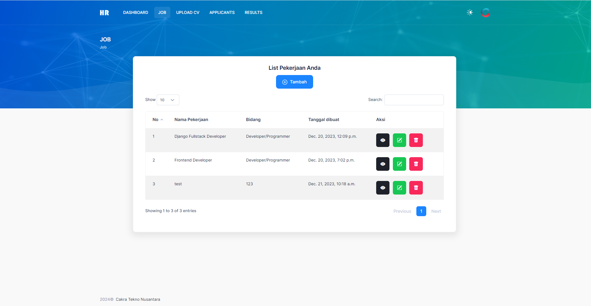Expand the entries count chevron next to Show
Viewport: 591px width, 306px height.
[173, 100]
